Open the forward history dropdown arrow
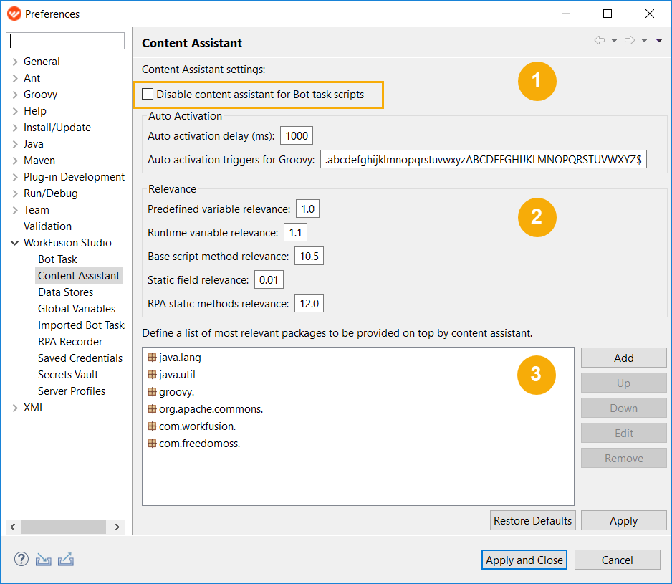This screenshot has height=584, width=672. pos(644,40)
